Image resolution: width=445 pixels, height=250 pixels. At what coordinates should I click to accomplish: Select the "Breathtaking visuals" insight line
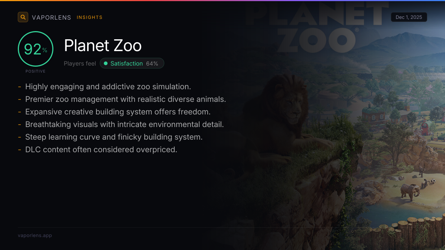pos(124,124)
